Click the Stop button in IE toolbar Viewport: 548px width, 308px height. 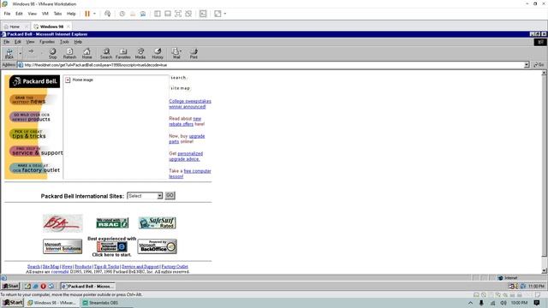52,53
